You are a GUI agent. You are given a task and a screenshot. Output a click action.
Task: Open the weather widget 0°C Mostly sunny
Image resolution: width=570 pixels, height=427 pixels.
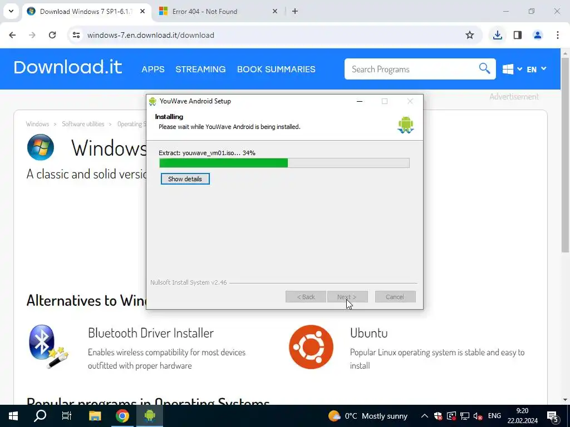367,416
